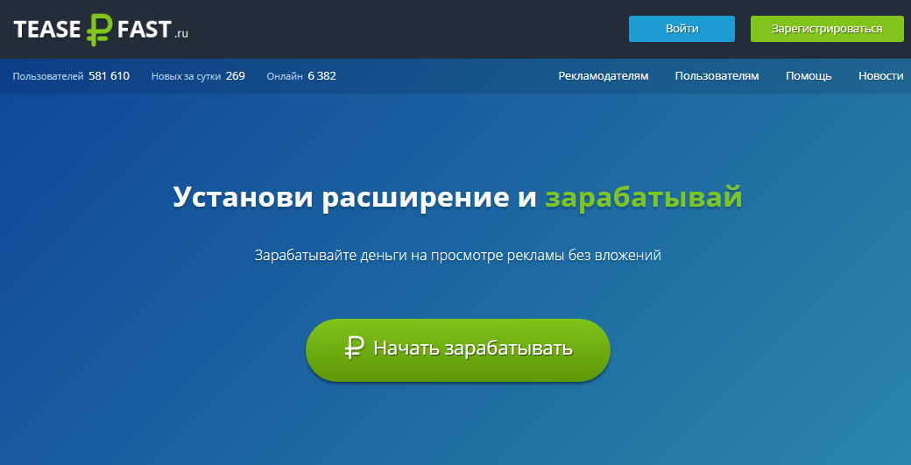Screen dimensions: 911x465
Task: Open the Новости menu item
Action: [881, 76]
